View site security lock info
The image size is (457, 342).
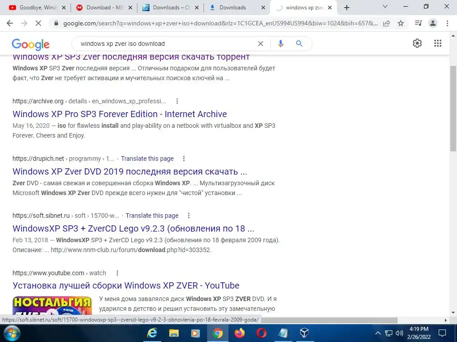coord(56,24)
